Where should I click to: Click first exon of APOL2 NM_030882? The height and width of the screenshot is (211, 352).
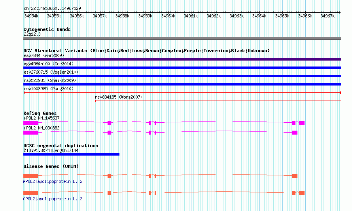[31, 133]
